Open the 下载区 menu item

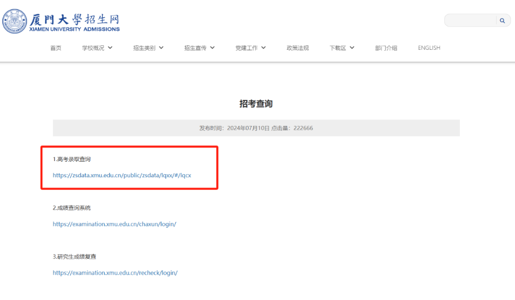point(338,48)
